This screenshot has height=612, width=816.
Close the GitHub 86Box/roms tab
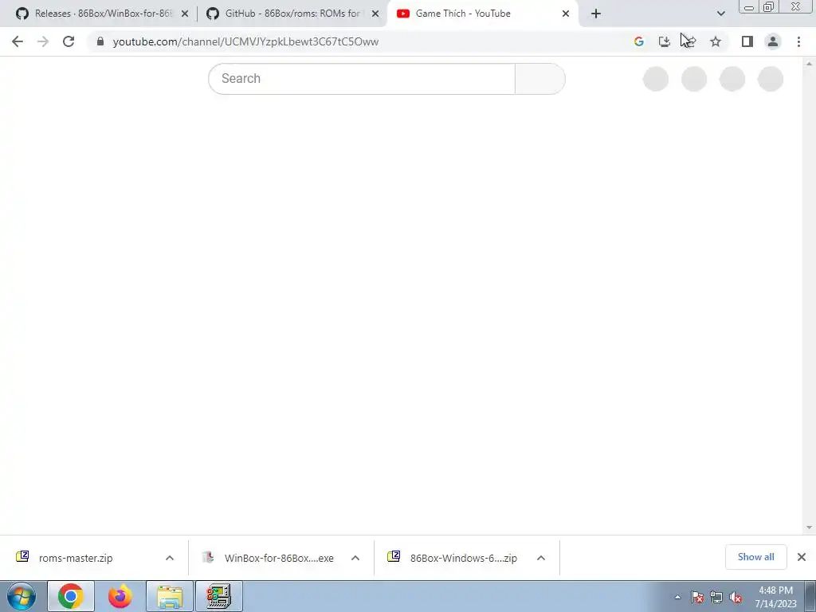tap(375, 14)
